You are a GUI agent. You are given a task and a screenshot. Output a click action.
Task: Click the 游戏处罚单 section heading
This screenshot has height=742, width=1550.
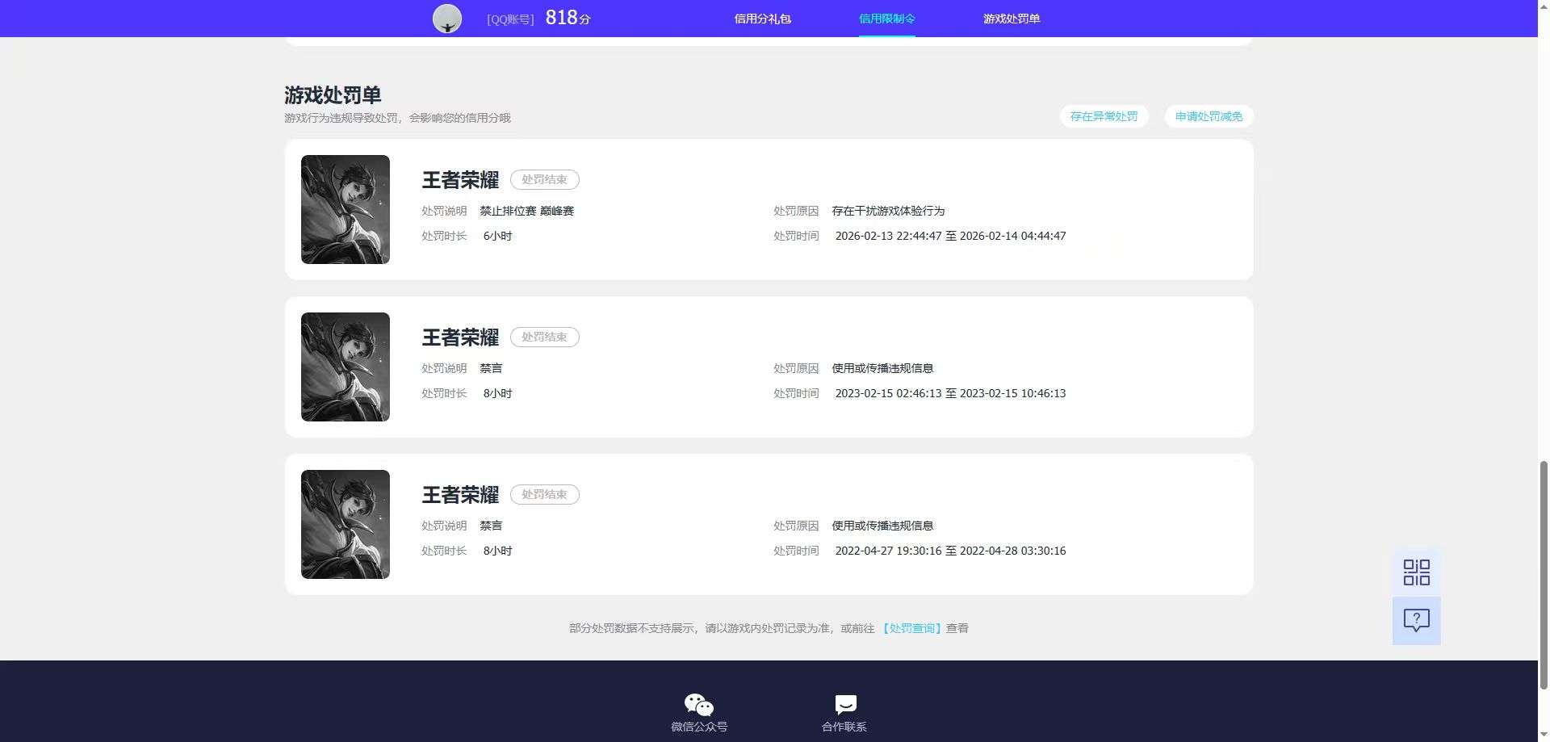[333, 95]
